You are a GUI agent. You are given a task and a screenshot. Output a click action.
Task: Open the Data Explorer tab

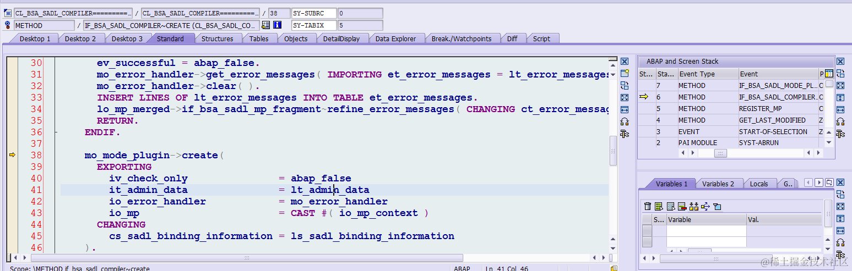point(396,38)
